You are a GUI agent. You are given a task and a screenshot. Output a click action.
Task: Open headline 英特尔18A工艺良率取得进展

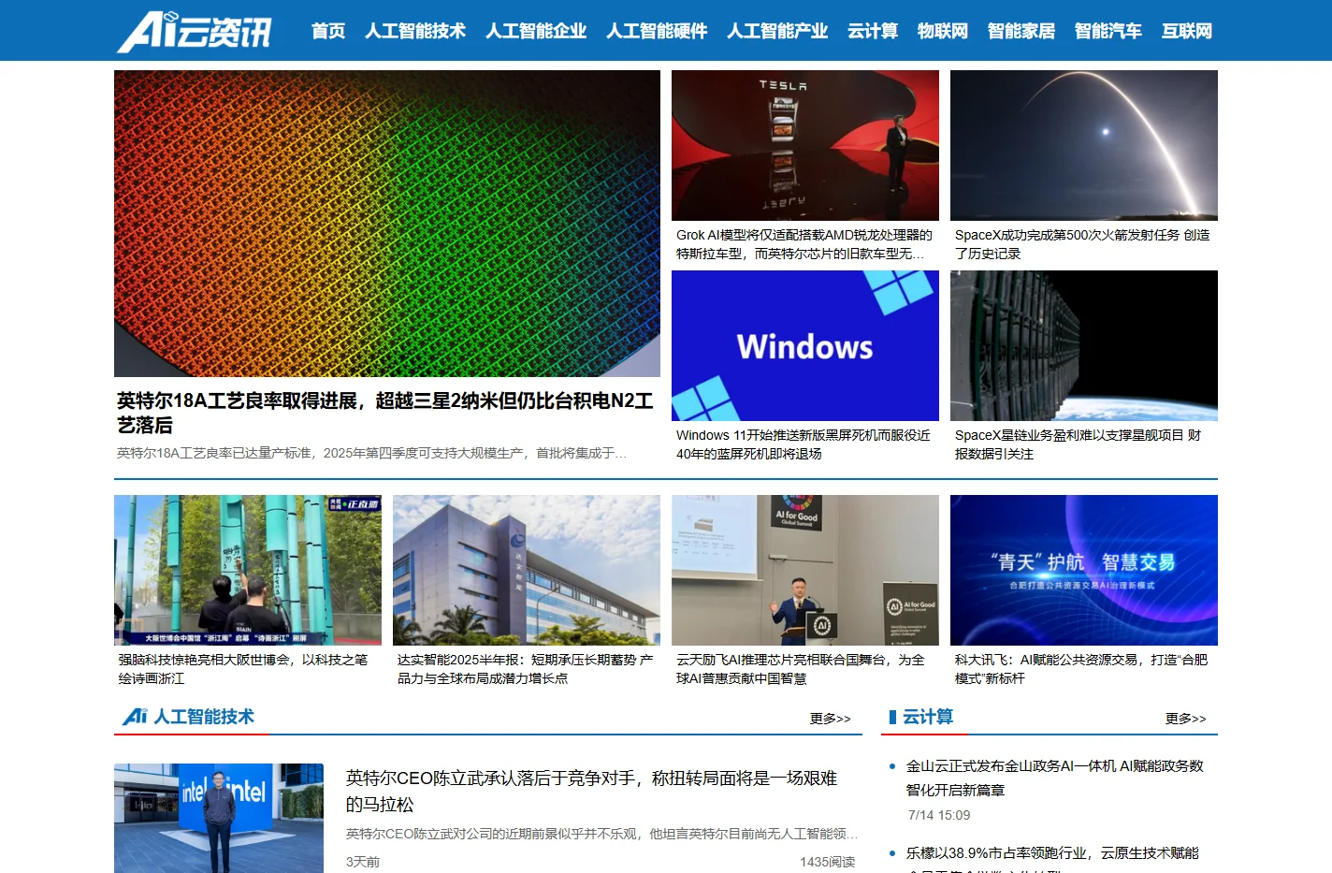[x=385, y=413]
